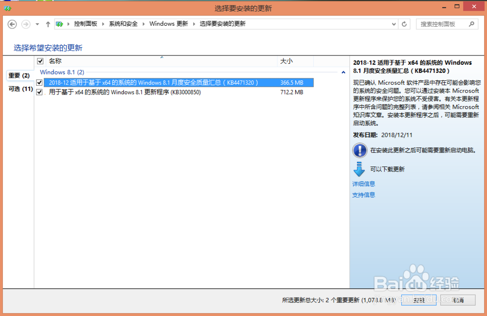This screenshot has height=316, width=487.
Task: Click the Back navigation arrow
Action: pos(12,24)
